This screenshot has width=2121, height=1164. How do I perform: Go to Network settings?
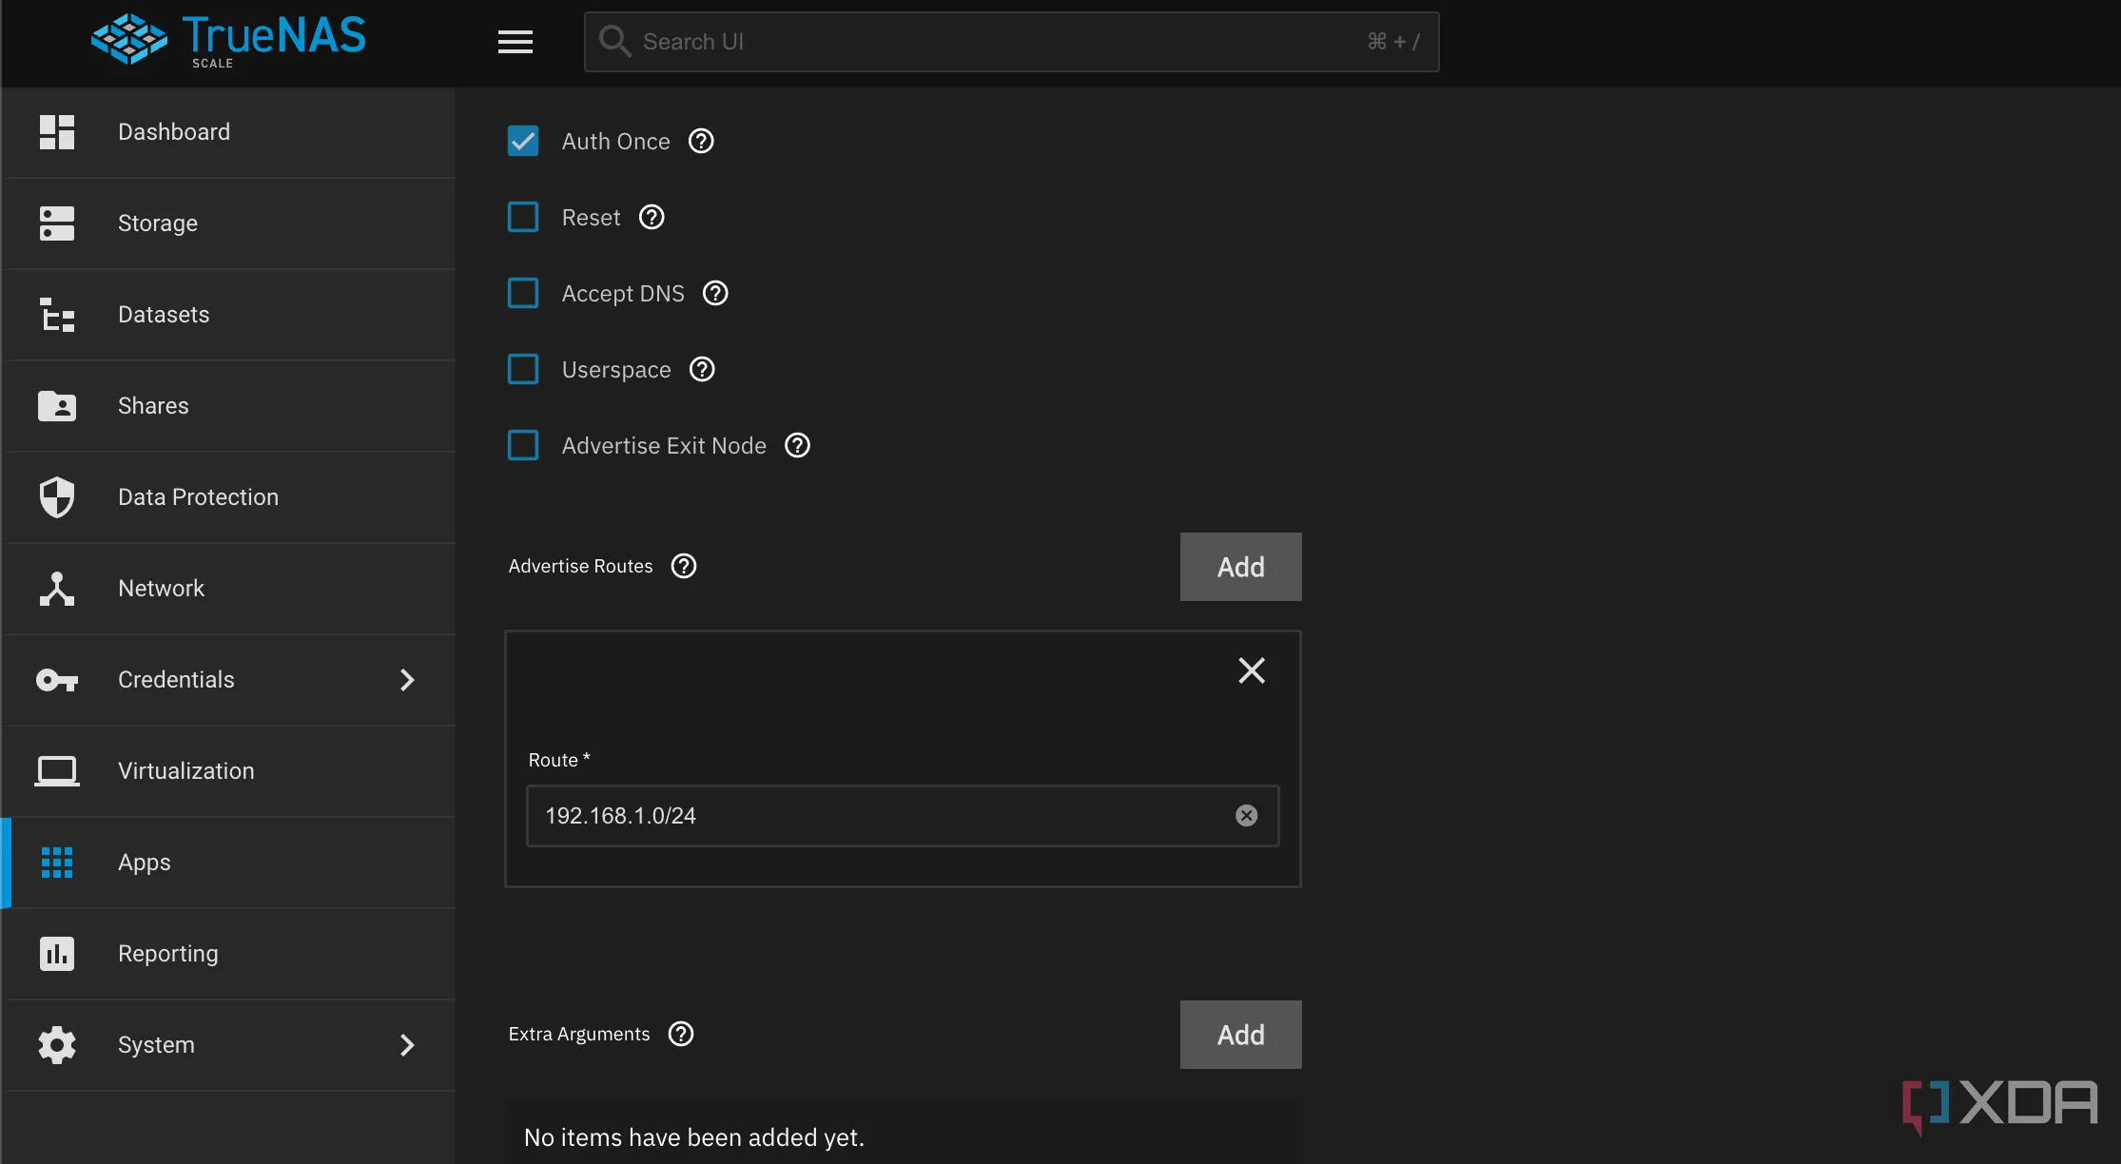[229, 589]
